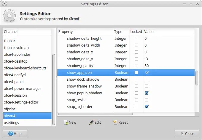The height and width of the screenshot is (140, 202).
Task: Click the Edit property button
Action: (95, 122)
